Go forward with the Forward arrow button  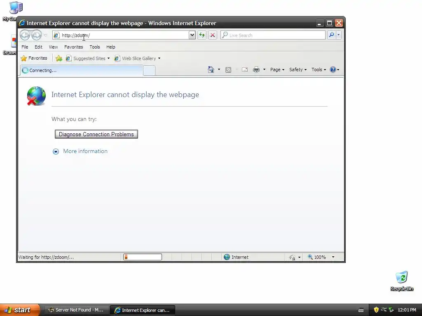36,35
